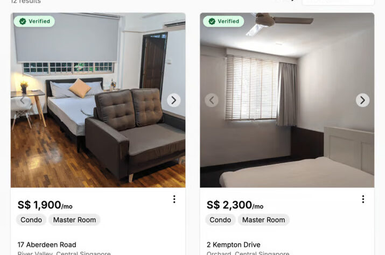Select Master Room tag on Aberdeen Road card
Screen dimensions: 385x255
coord(74,219)
